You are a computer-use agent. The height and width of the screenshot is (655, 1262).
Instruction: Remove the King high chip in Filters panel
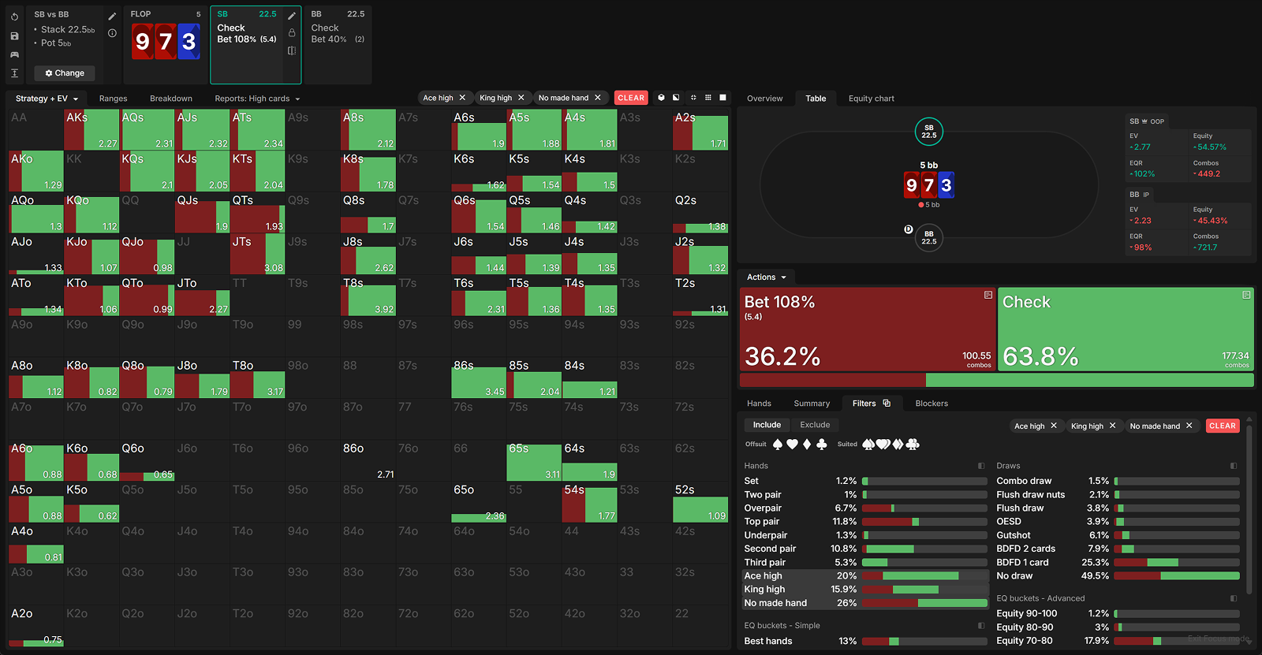point(1112,426)
